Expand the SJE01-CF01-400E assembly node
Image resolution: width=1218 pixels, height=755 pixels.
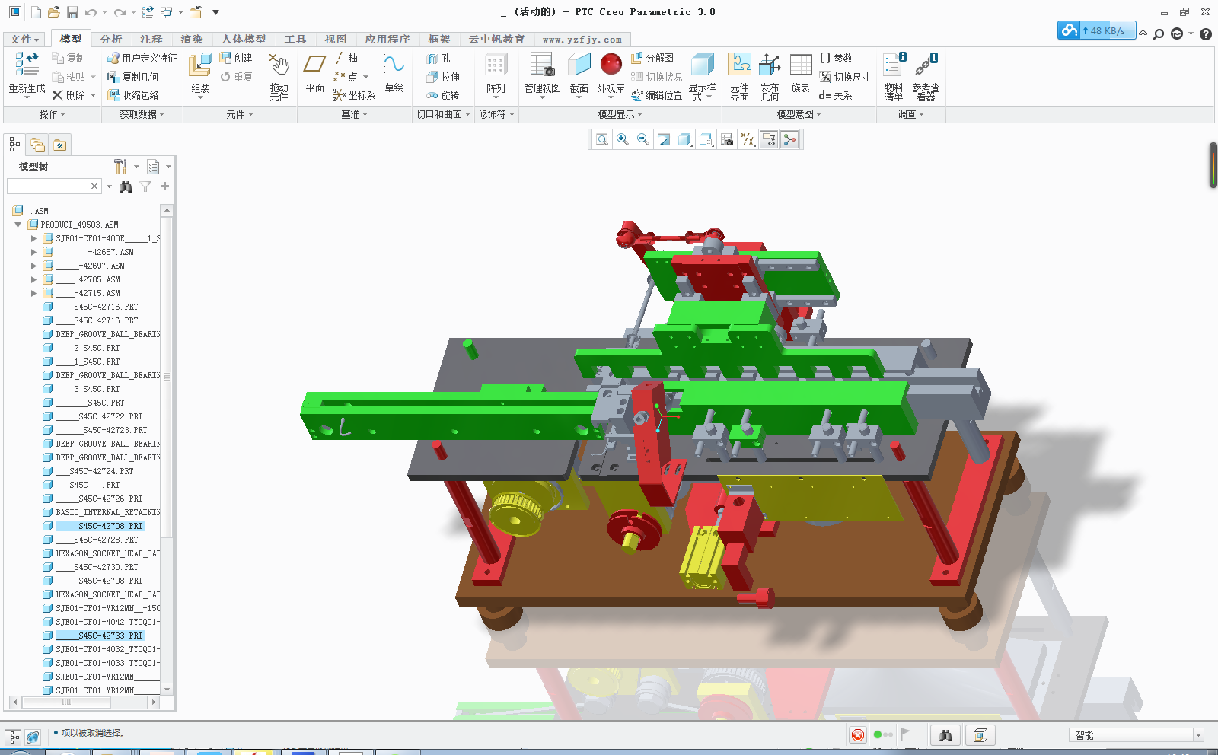[x=33, y=237]
